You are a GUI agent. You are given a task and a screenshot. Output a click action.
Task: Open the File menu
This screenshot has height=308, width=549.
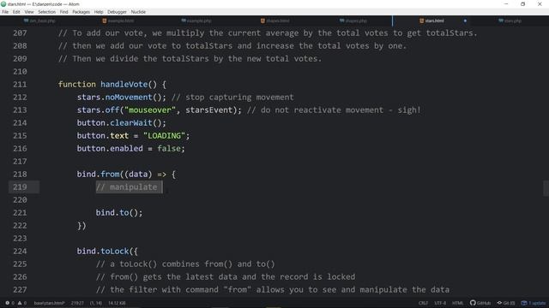(5, 12)
